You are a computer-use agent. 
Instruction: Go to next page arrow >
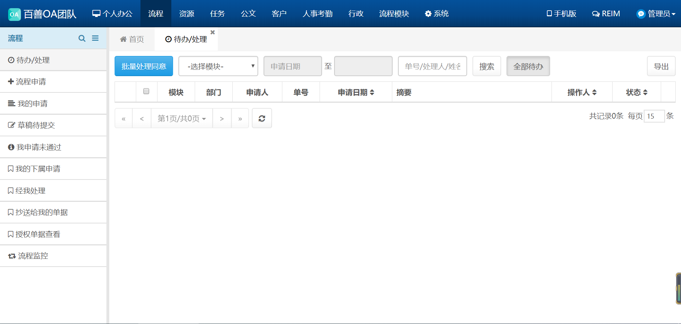pyautogui.click(x=222, y=118)
